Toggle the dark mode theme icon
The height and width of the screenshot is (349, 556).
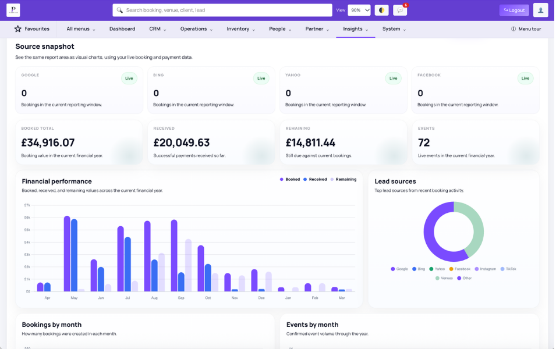[381, 10]
